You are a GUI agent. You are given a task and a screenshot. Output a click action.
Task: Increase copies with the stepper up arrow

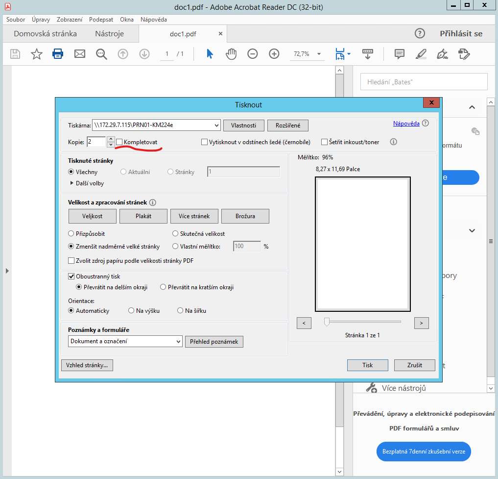point(111,139)
